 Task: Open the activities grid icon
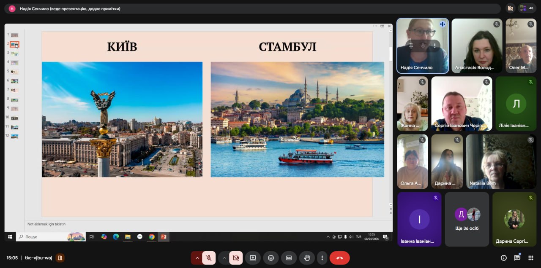pos(531,258)
